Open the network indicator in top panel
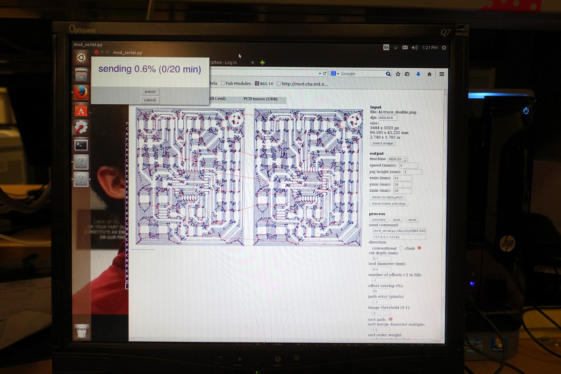Image resolution: width=561 pixels, height=374 pixels. point(396,47)
